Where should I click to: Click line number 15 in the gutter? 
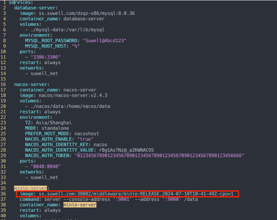(x=3, y=79)
